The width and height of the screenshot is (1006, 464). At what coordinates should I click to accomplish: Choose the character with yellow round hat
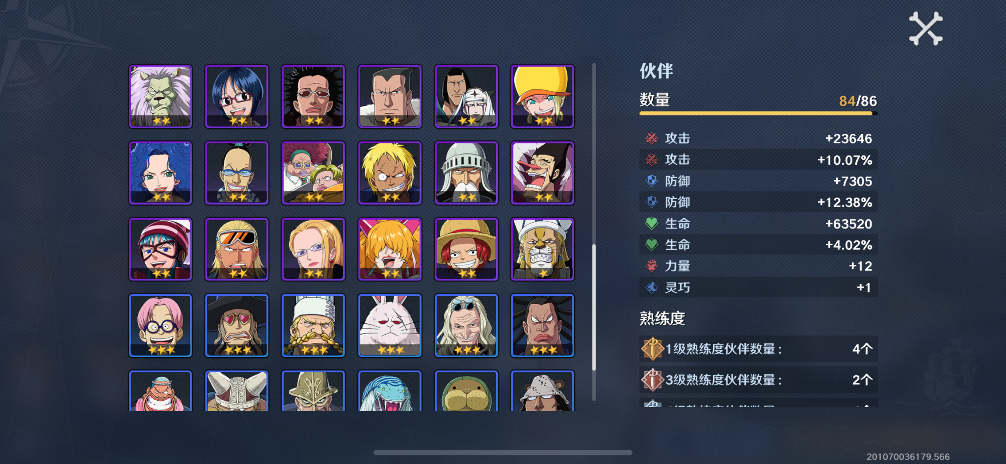[x=543, y=96]
